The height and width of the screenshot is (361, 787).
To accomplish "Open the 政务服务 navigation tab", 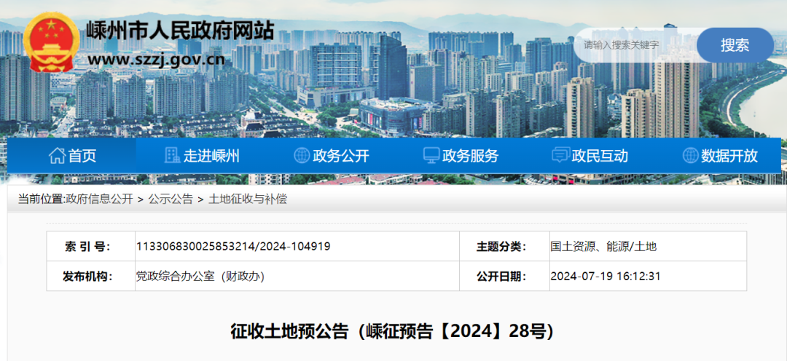I will click(460, 156).
